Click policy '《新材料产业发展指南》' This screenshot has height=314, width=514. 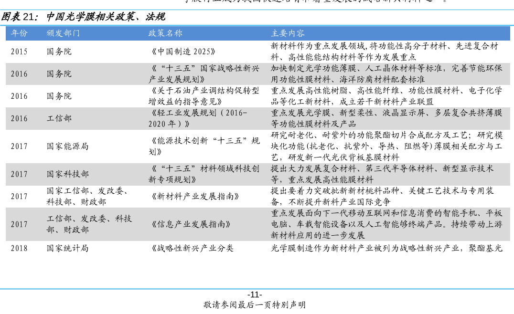(x=195, y=197)
